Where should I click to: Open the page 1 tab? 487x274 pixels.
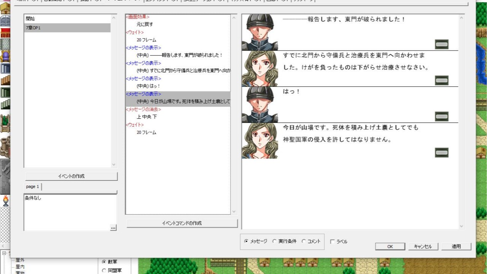(x=32, y=186)
